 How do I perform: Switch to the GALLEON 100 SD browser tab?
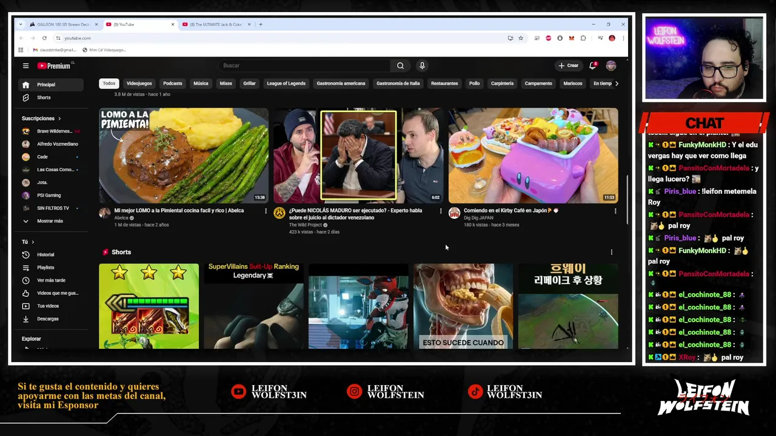(63, 24)
